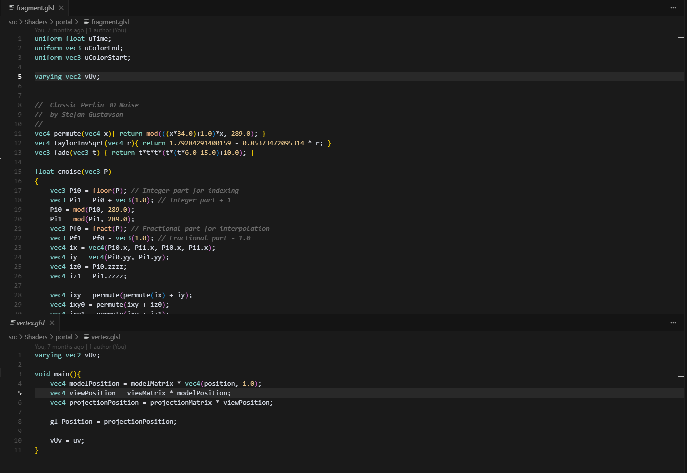Click 'uColorStart' uniform name
Screen dimensions: 687x473
(106, 58)
